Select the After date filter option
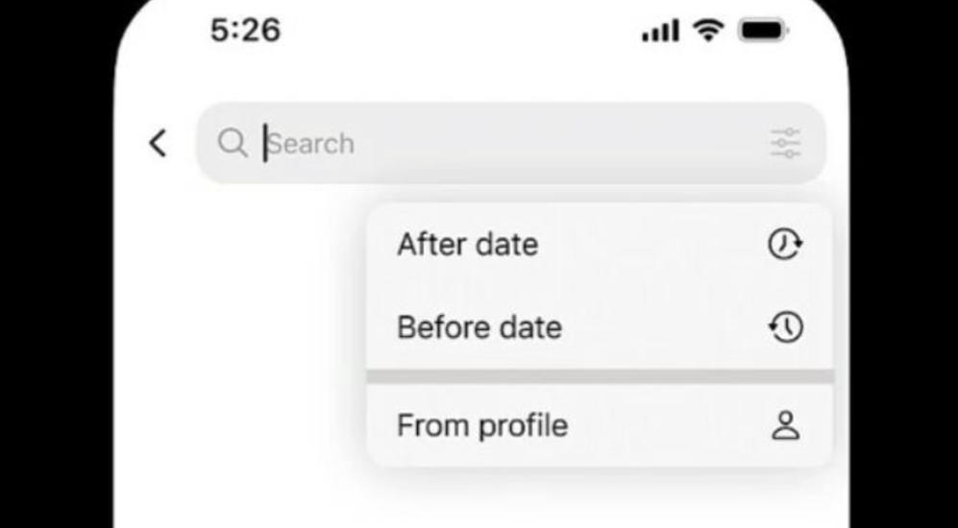958x528 pixels. point(600,244)
